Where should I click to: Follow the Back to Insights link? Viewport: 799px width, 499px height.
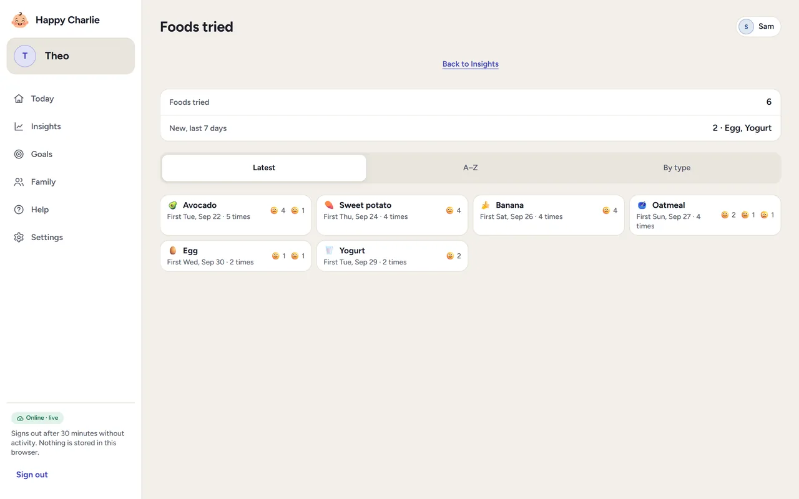point(471,64)
